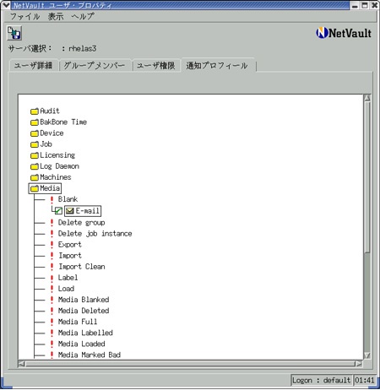Click the horizontal scrollbar left arrow

[x=22, y=364]
